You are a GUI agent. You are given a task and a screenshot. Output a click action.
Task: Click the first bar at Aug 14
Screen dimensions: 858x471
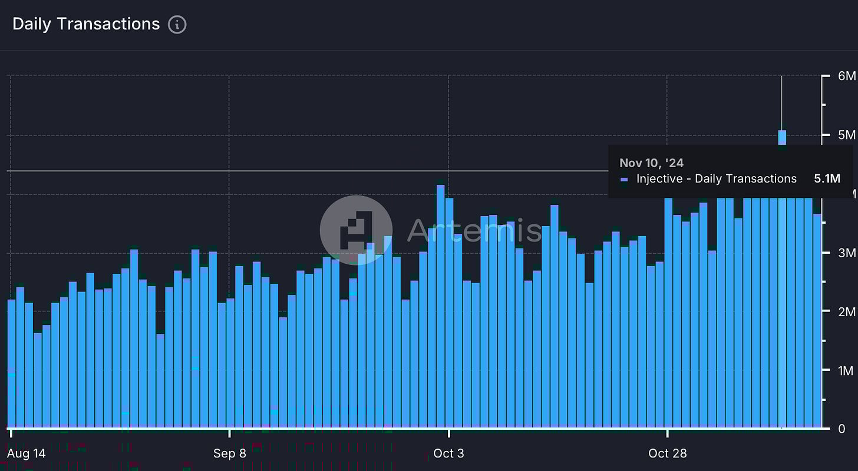pyautogui.click(x=11, y=363)
